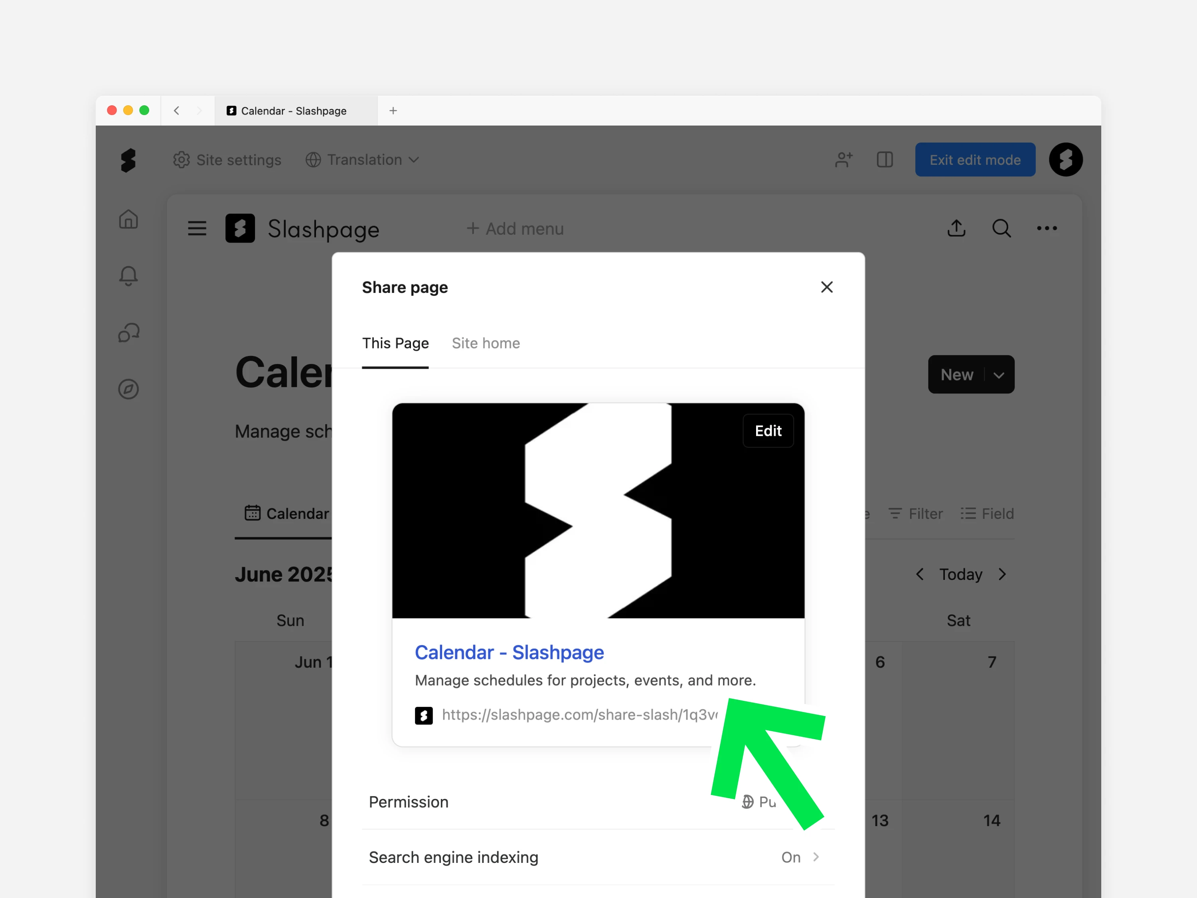Click the browser back arrow

pos(176,111)
